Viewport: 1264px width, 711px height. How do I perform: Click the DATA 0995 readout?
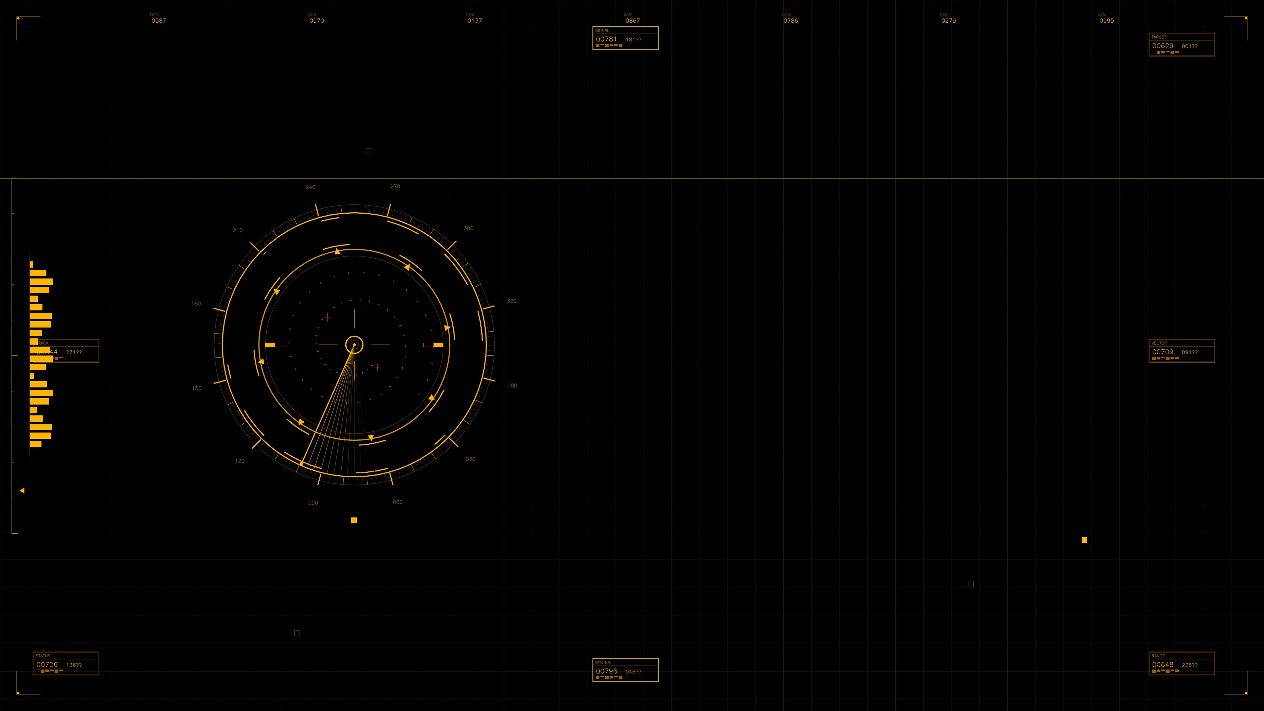pos(1106,21)
